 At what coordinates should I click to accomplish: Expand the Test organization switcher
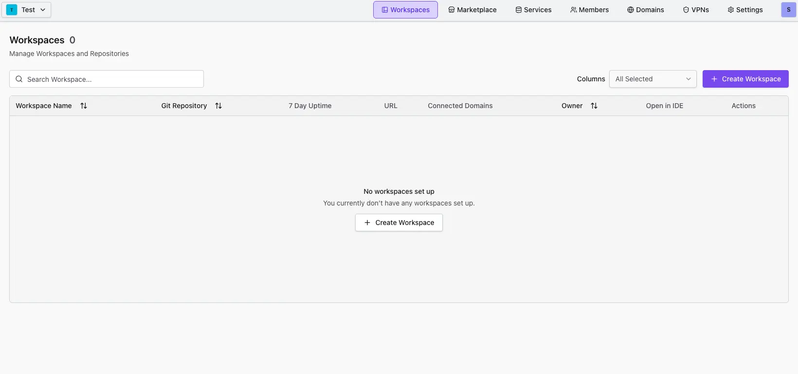pos(42,10)
